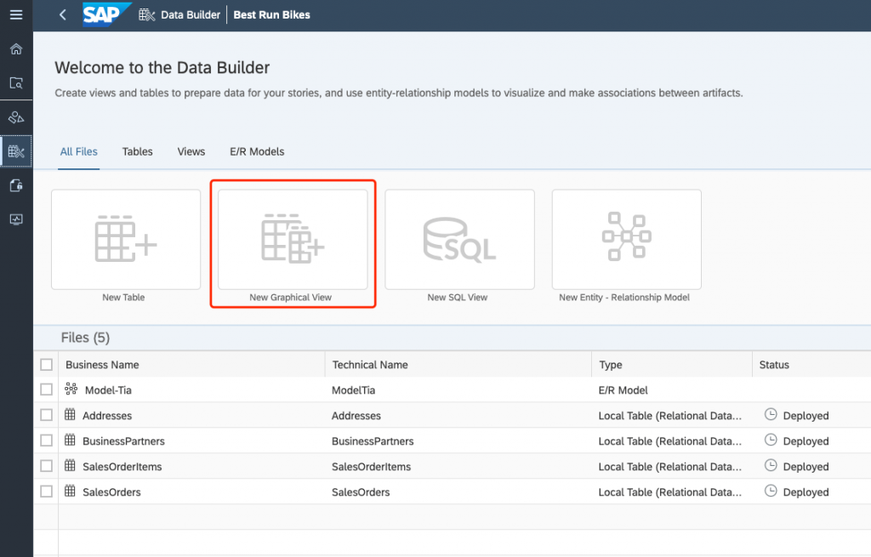Switch to the E/R Models tab
This screenshot has height=557, width=871.
(x=257, y=151)
